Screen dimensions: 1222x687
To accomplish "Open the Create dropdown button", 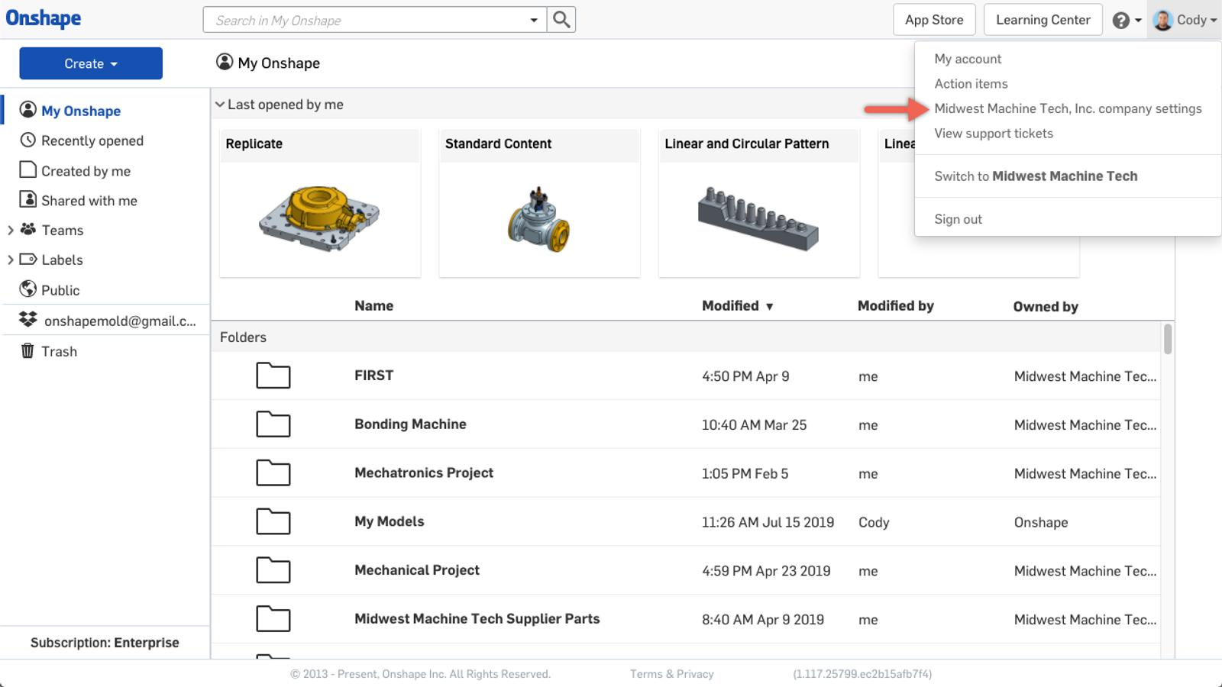I will coord(91,63).
